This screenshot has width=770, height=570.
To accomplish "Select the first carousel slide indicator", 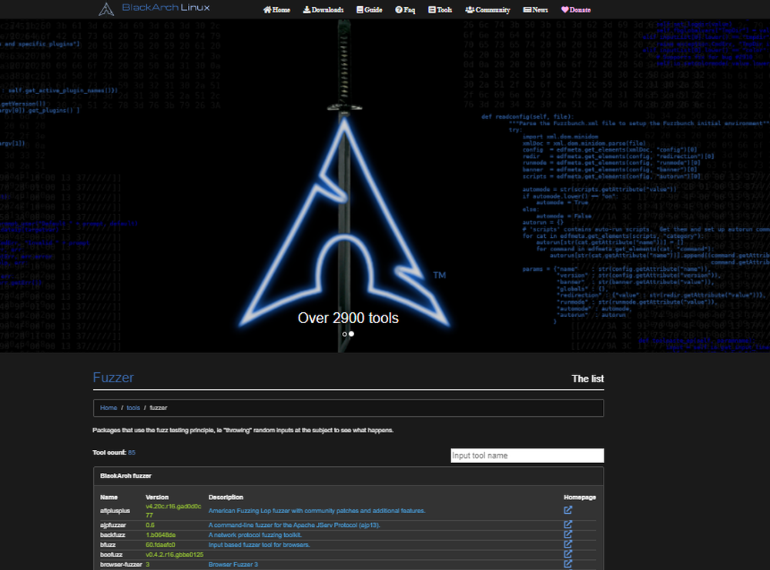I will pos(345,334).
